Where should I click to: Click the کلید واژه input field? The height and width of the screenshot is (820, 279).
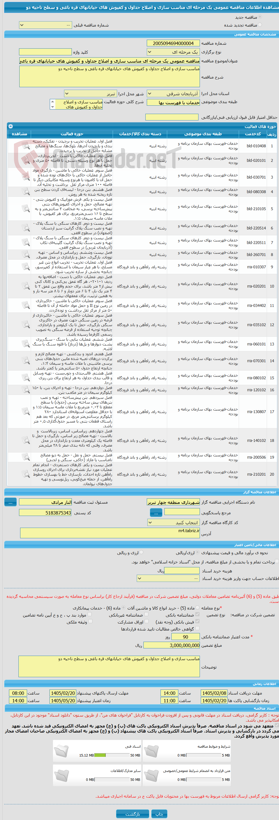45,52
